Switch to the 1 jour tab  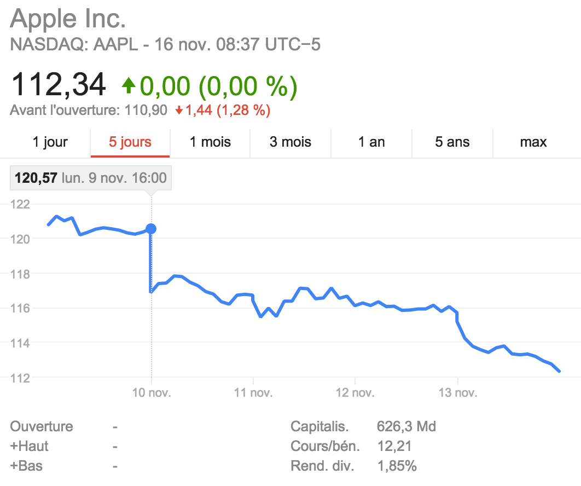(x=50, y=142)
